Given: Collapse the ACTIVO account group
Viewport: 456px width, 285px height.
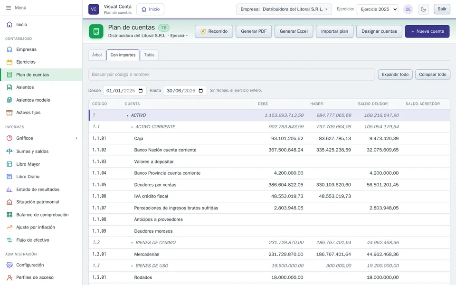Looking at the screenshot, I should tap(127, 115).
